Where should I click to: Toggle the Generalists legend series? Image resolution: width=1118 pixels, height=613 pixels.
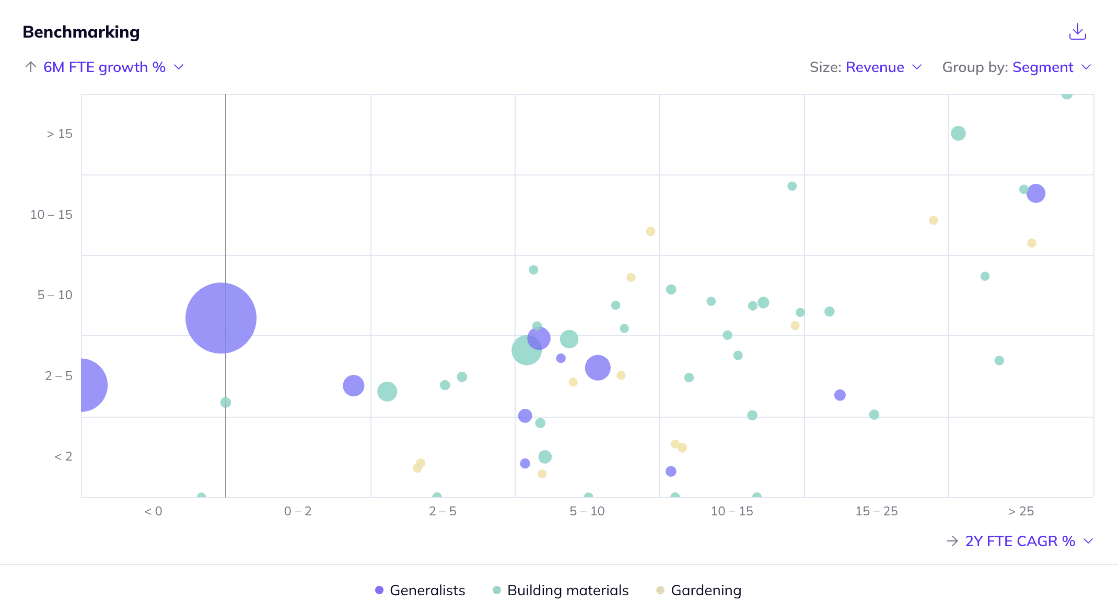pyautogui.click(x=427, y=590)
